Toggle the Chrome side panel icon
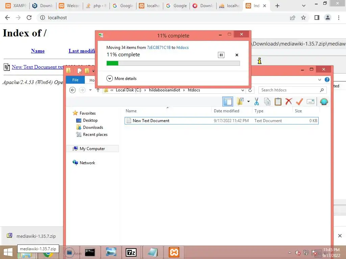Viewport: 346px width, 259px height. 317,18
